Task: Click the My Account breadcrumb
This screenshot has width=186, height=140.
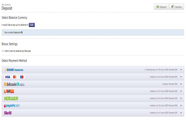Action: point(6,5)
